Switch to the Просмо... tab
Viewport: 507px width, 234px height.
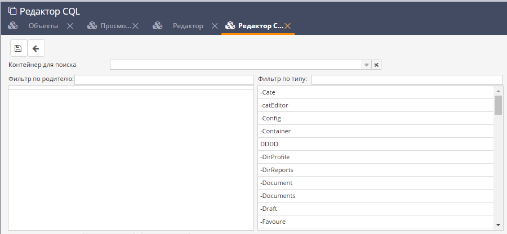(x=115, y=26)
